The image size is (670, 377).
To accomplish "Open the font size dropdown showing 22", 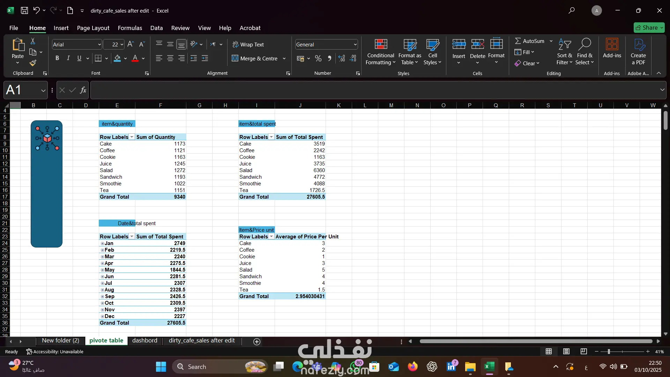I will (x=121, y=45).
